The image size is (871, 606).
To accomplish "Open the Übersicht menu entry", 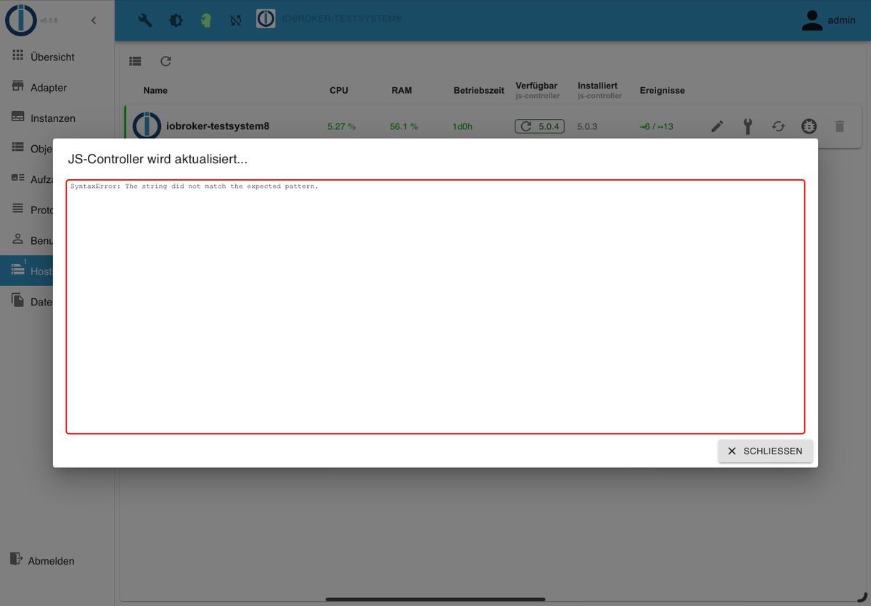I will coord(57,57).
